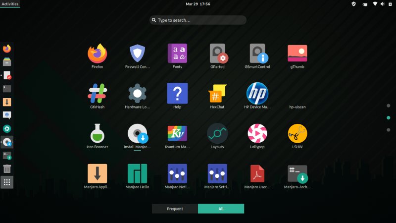Click the shield update indicator in top bar

353,4
